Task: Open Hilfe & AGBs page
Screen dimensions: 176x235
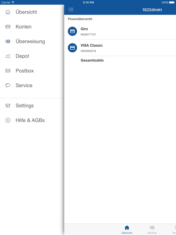Action: 30,120
